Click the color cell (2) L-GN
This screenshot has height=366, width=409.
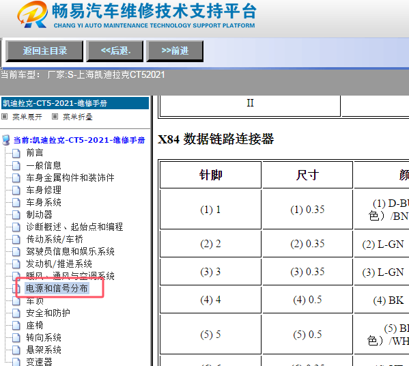pos(382,244)
